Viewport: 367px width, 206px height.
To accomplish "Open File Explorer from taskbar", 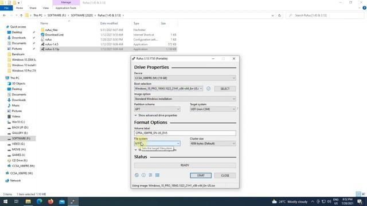I will point(28,201).
